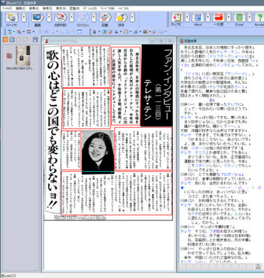This screenshot has width=264, height=278.
Task: Click the 画像 image input icon
Action: (38, 17)
